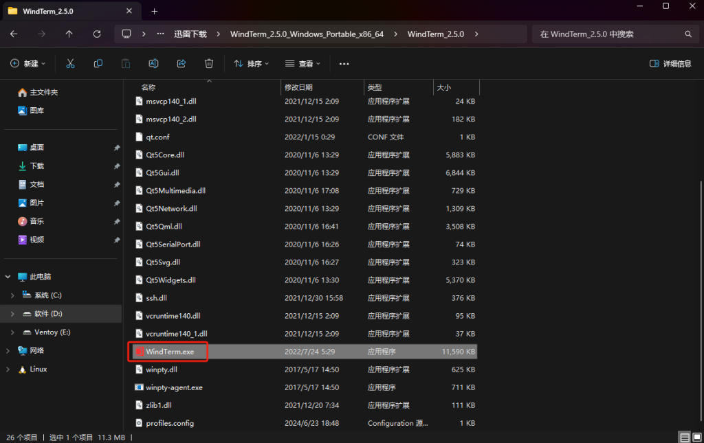
Task: Expand the 系统 (C:) drive tree node
Action: click(12, 295)
